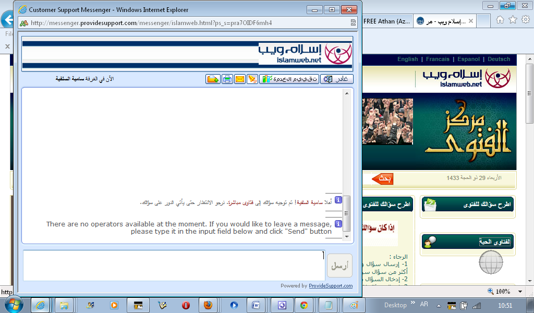The image size is (534, 313).
Task: Click the send (أرسل) button
Action: (x=339, y=266)
